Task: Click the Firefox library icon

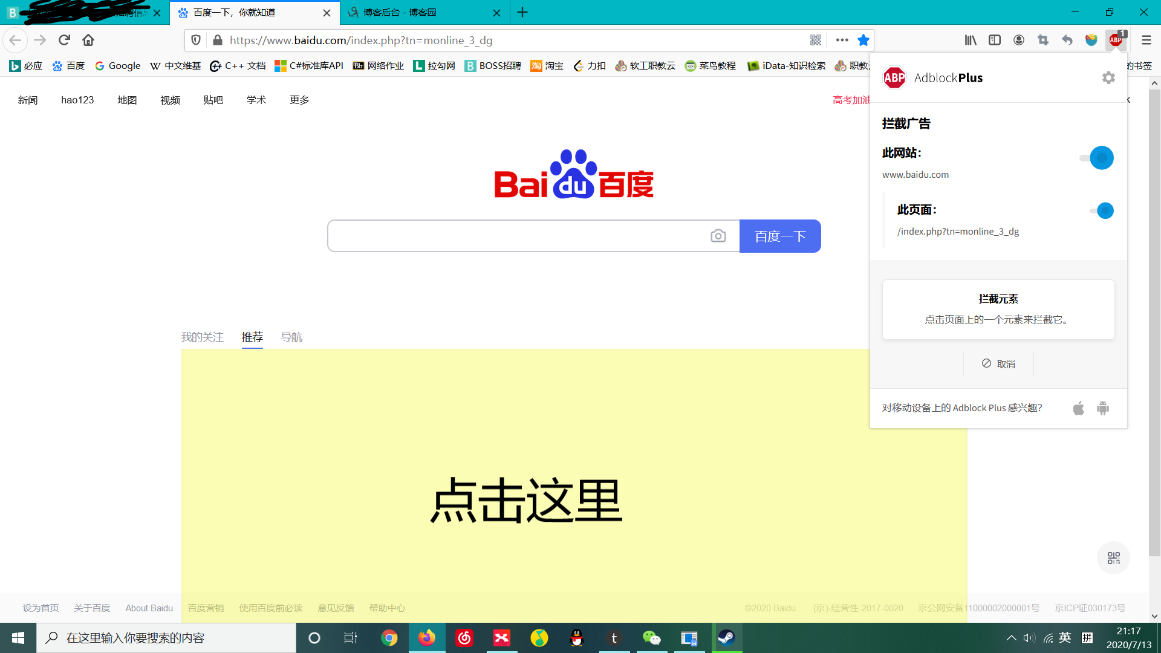Action: point(971,40)
